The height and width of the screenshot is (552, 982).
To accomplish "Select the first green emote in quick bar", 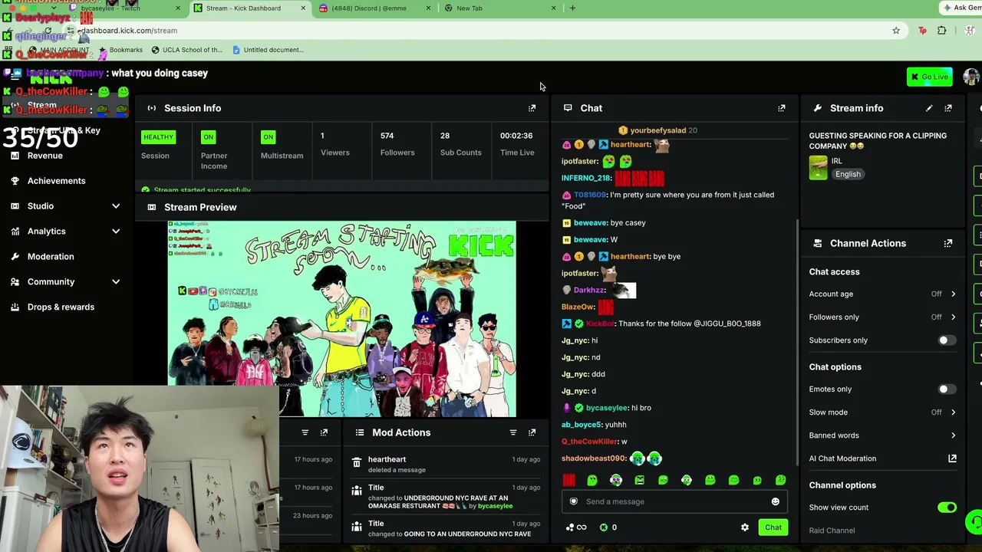I will (592, 480).
